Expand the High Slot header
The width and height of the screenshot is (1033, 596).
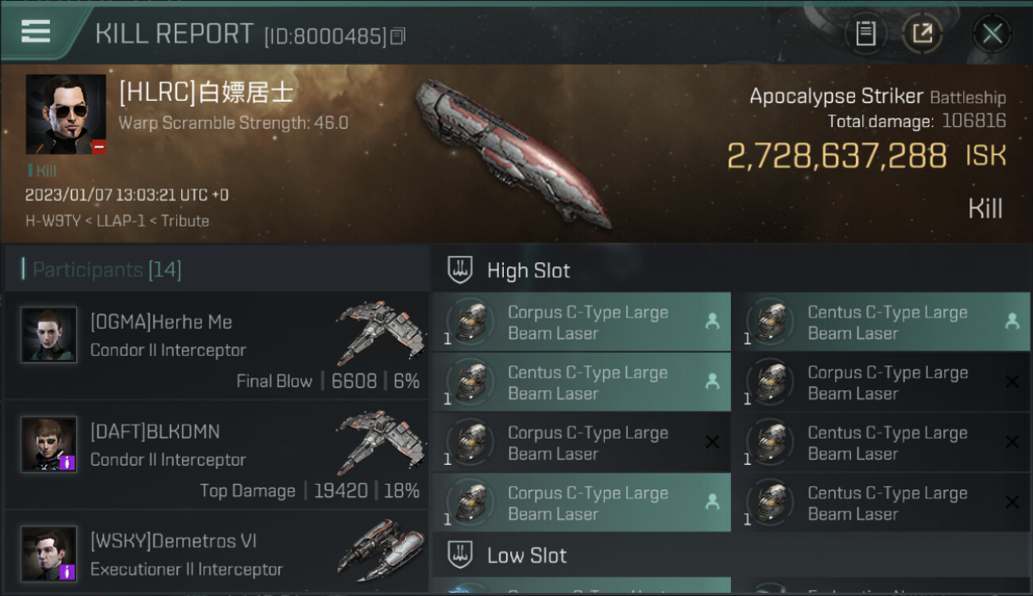coord(731,270)
